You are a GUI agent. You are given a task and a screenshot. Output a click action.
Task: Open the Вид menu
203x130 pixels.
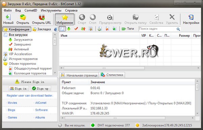pos(18,10)
